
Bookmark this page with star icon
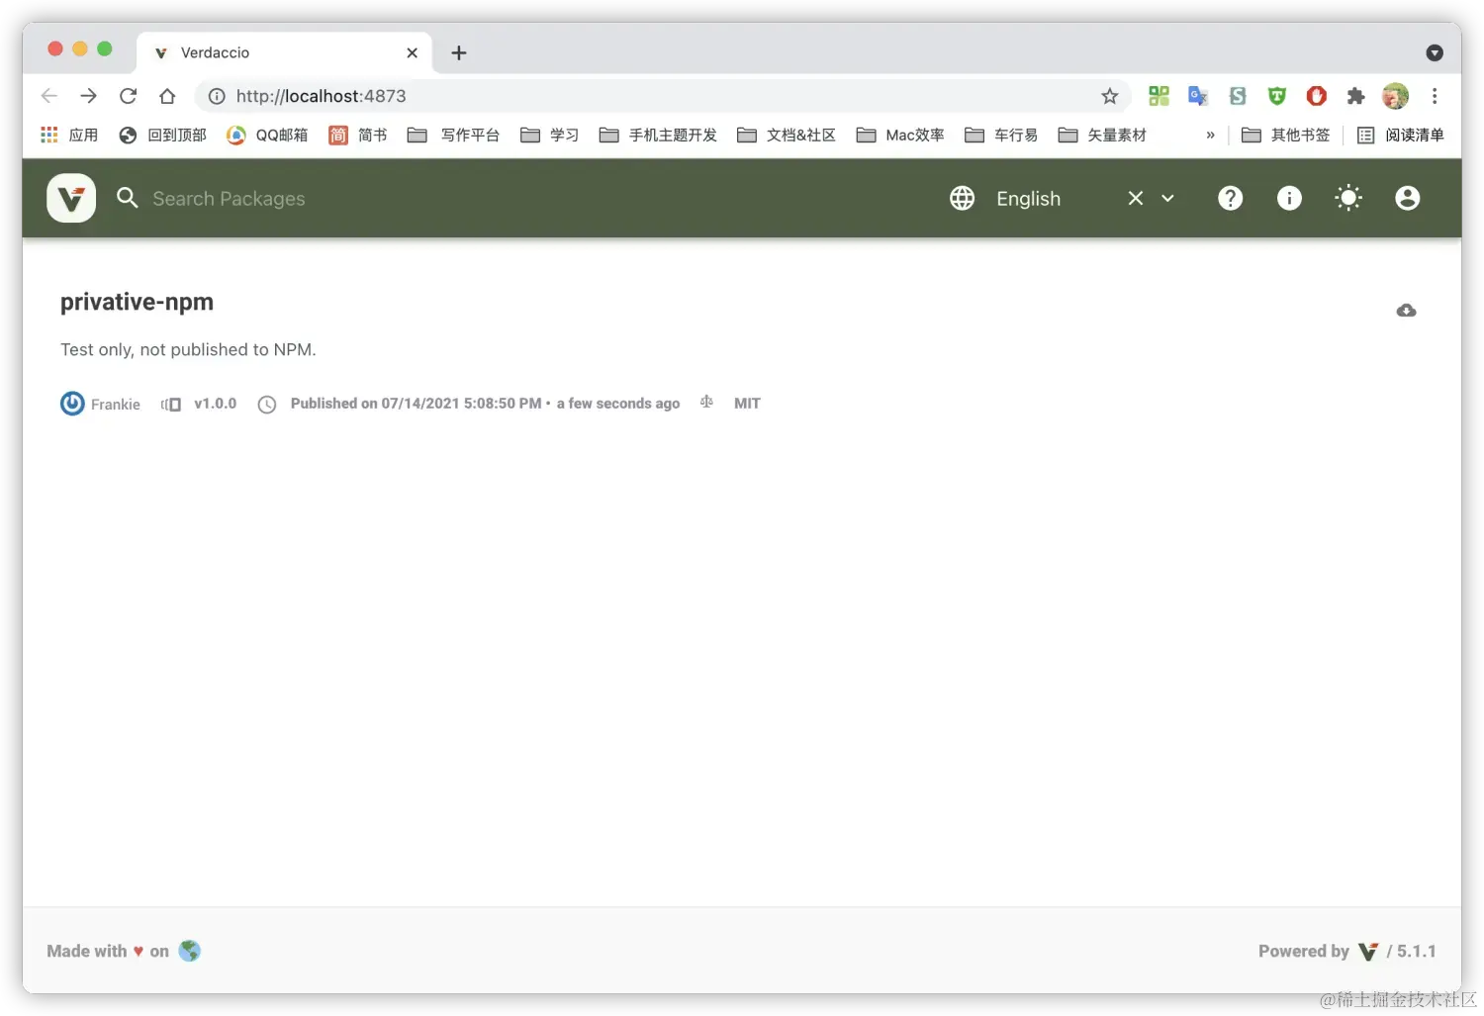click(x=1110, y=96)
